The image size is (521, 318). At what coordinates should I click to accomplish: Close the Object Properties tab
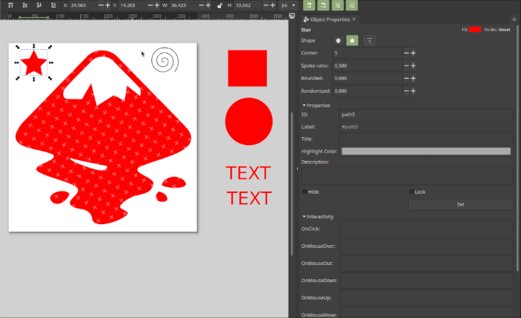pos(354,19)
